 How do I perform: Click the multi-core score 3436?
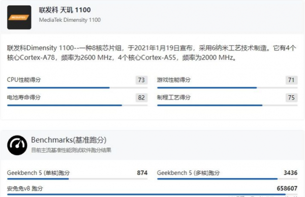[x=290, y=173]
